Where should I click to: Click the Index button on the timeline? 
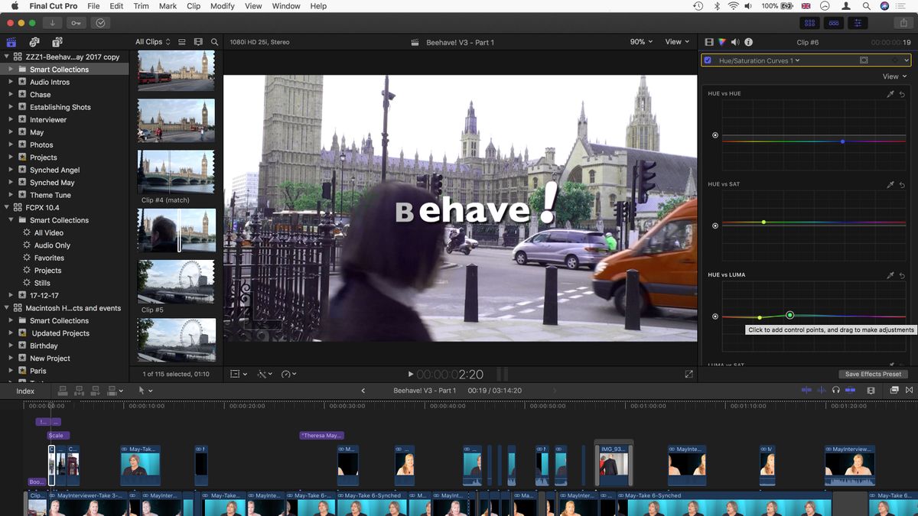coord(25,391)
